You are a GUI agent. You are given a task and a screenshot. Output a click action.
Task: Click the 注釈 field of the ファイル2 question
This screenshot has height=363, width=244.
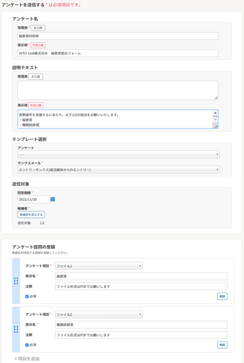141,335
